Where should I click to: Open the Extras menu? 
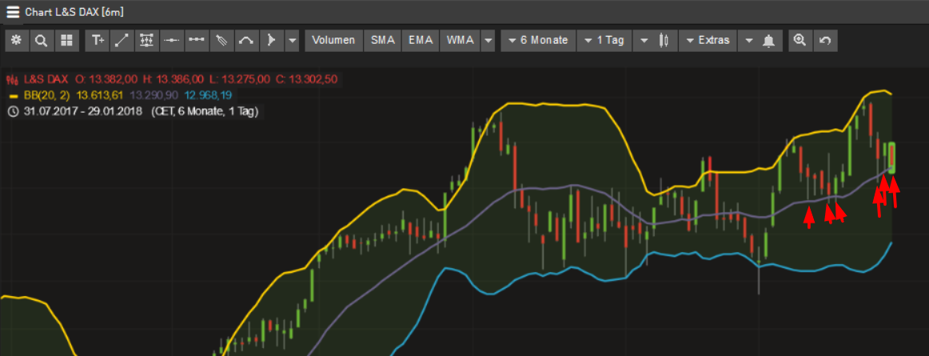[707, 41]
